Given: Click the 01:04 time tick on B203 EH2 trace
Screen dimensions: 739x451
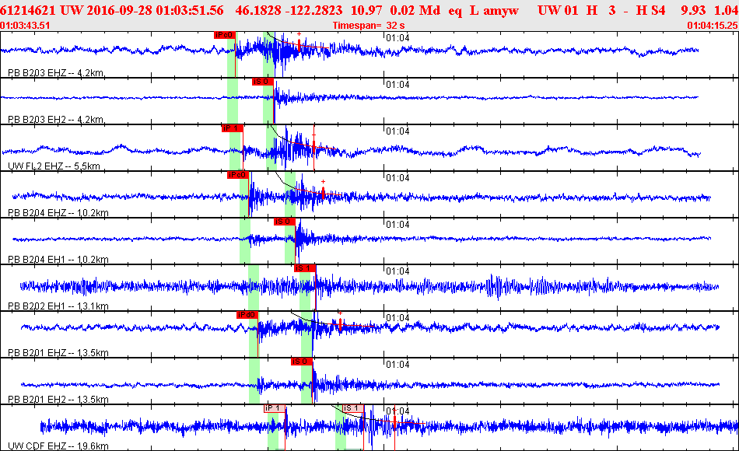Looking at the screenshot, I should point(398,84).
